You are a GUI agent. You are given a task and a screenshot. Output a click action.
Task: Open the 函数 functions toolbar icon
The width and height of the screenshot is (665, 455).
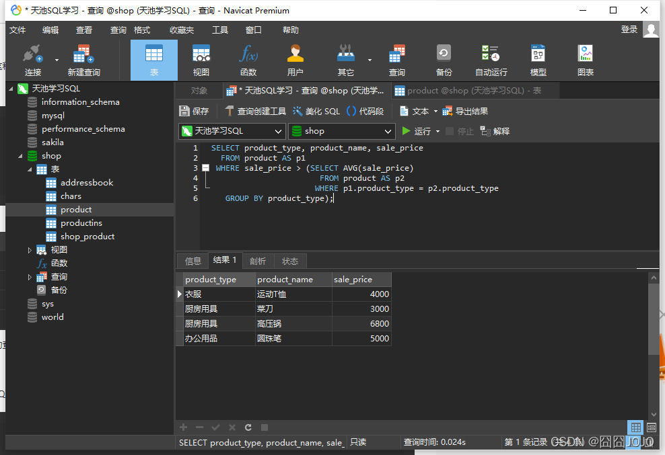(x=248, y=60)
